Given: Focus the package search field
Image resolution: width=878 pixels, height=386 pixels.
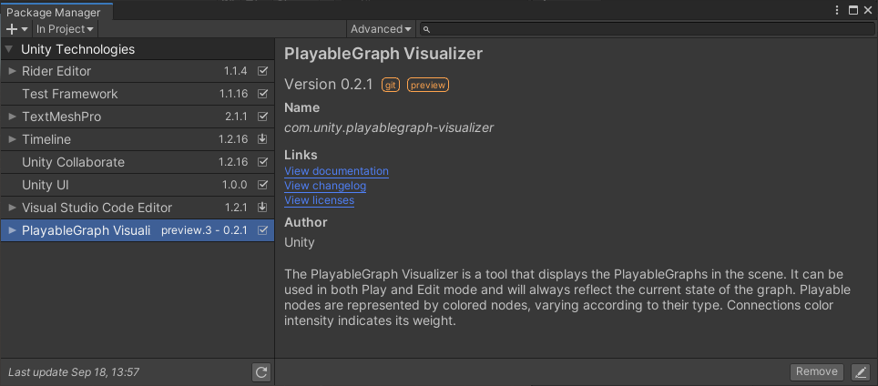Looking at the screenshot, I should pos(646,29).
